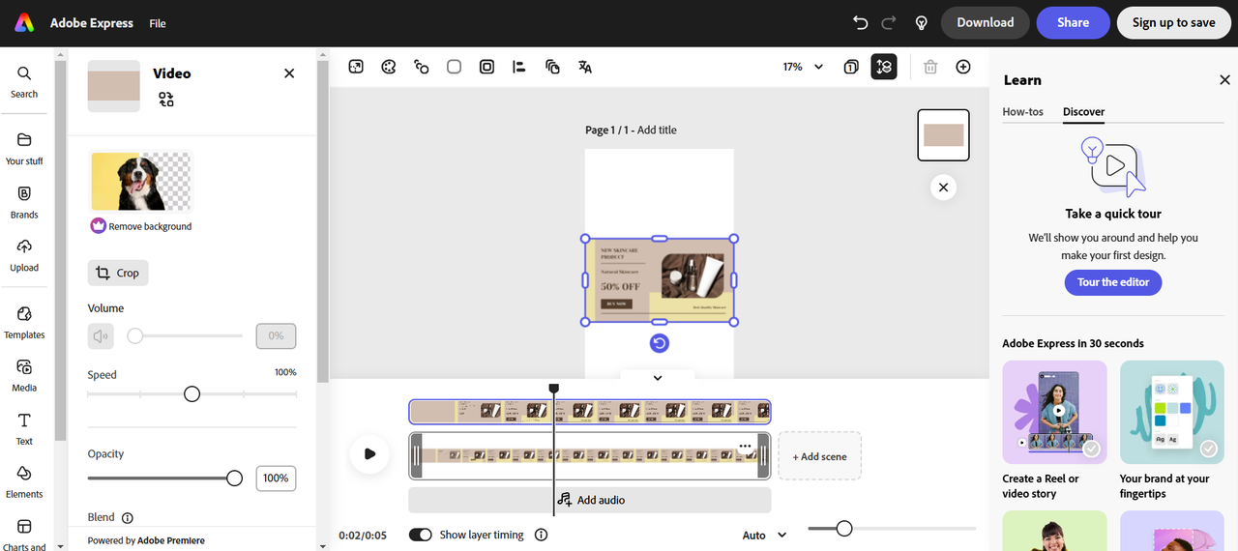Adjust the Speed slider handle
The height and width of the screenshot is (551, 1238).
(x=192, y=393)
